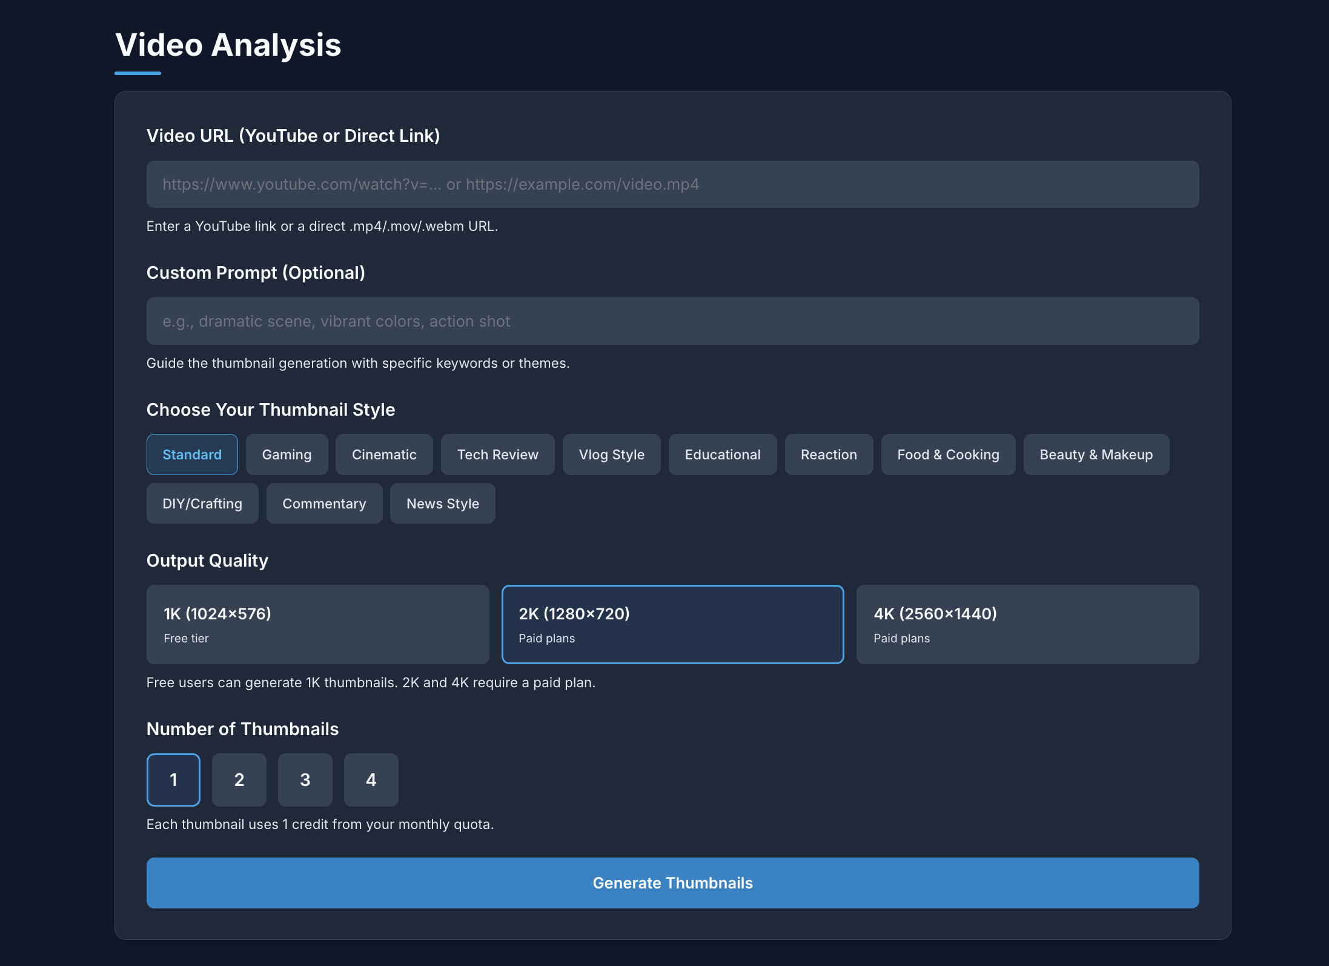The height and width of the screenshot is (966, 1329).
Task: Choose Food & Cooking style
Action: tap(948, 455)
